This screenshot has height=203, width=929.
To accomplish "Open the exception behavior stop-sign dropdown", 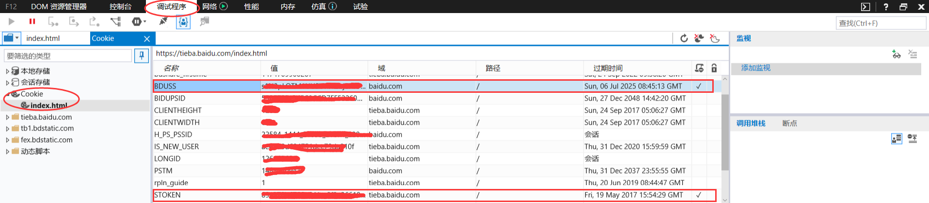I will tap(139, 21).
